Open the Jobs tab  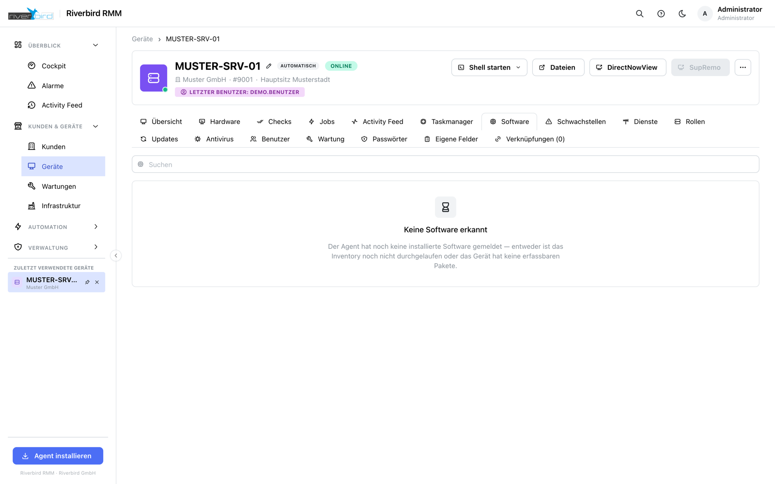click(322, 121)
